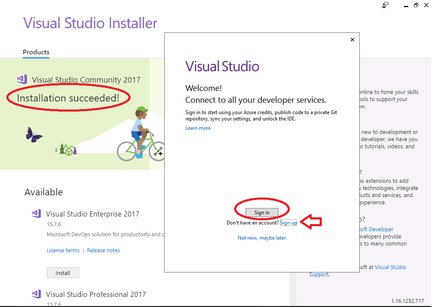Minimize the Visual Studio Installer window
433x307 pixels.
click(406, 5)
